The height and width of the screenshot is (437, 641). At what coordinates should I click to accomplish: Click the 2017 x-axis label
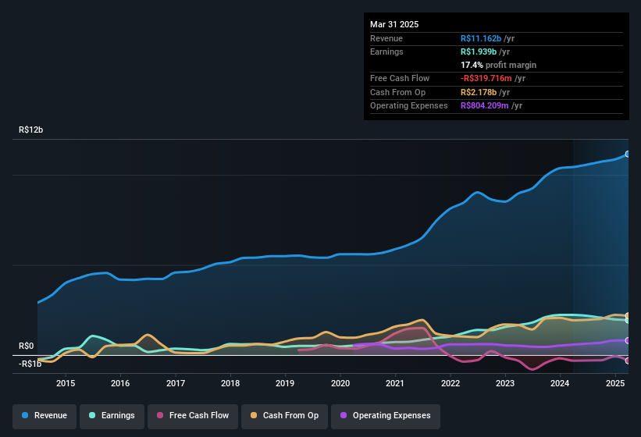(x=176, y=383)
